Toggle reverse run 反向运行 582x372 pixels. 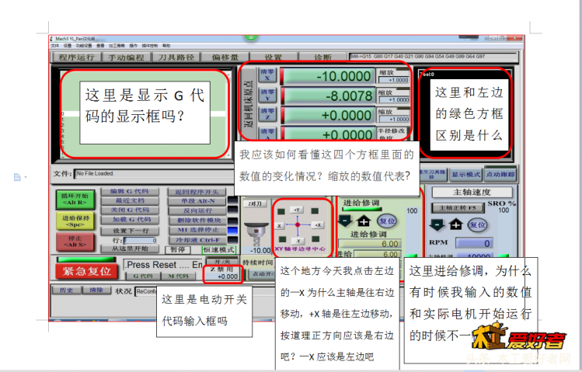tap(197, 210)
